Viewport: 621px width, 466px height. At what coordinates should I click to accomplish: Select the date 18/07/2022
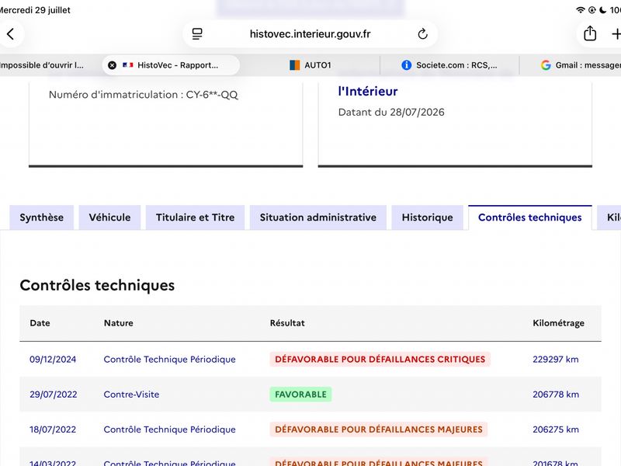tap(53, 429)
